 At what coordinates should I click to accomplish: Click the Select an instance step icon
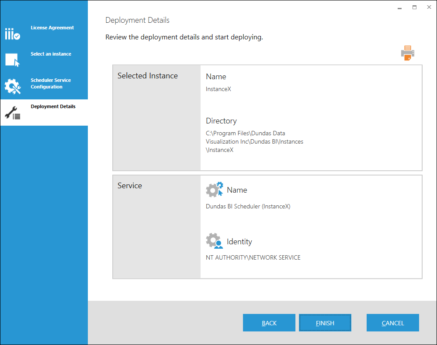click(12, 60)
